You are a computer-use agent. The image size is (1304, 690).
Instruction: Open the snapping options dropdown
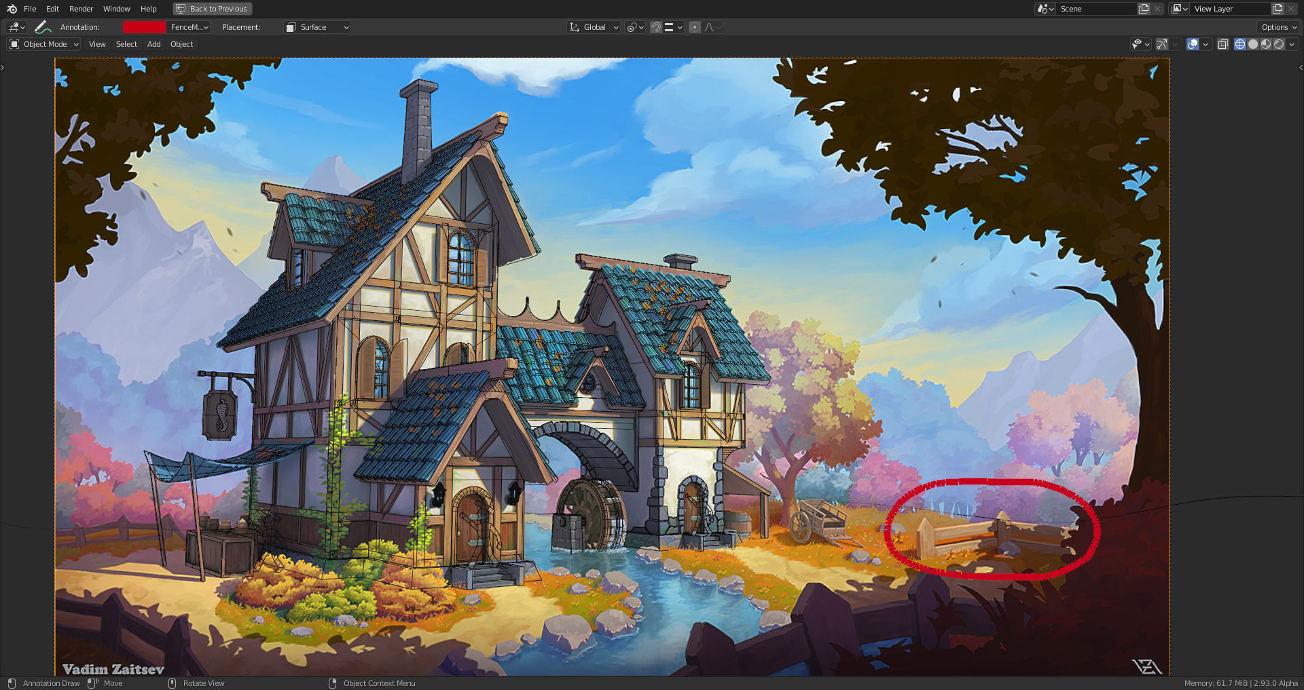tap(674, 27)
